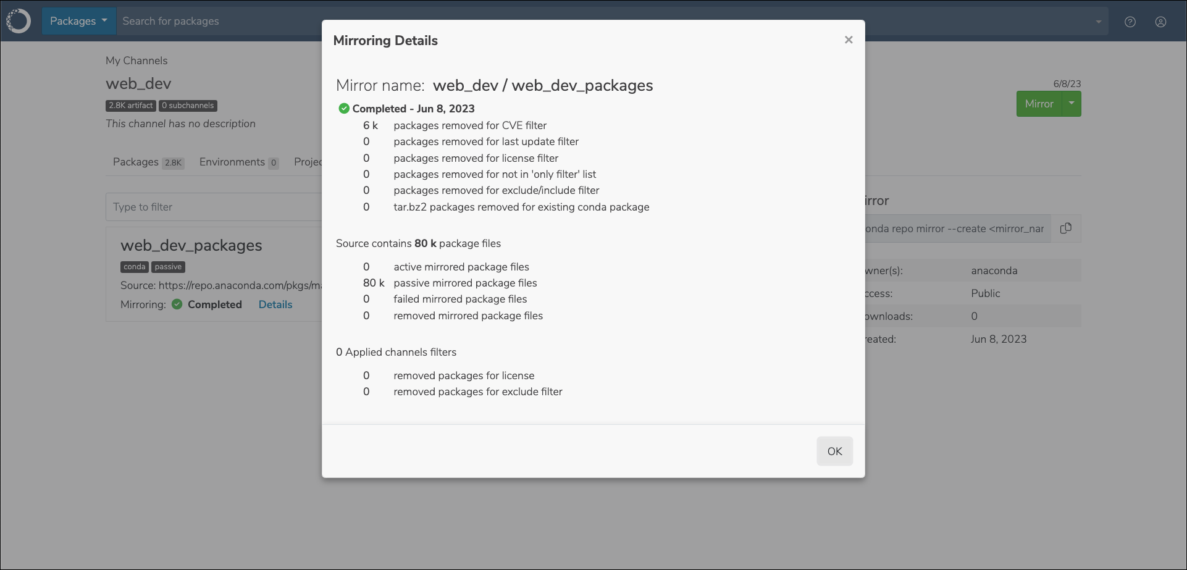The image size is (1187, 570).
Task: Copy the conda repo mirror command
Action: pos(1066,228)
